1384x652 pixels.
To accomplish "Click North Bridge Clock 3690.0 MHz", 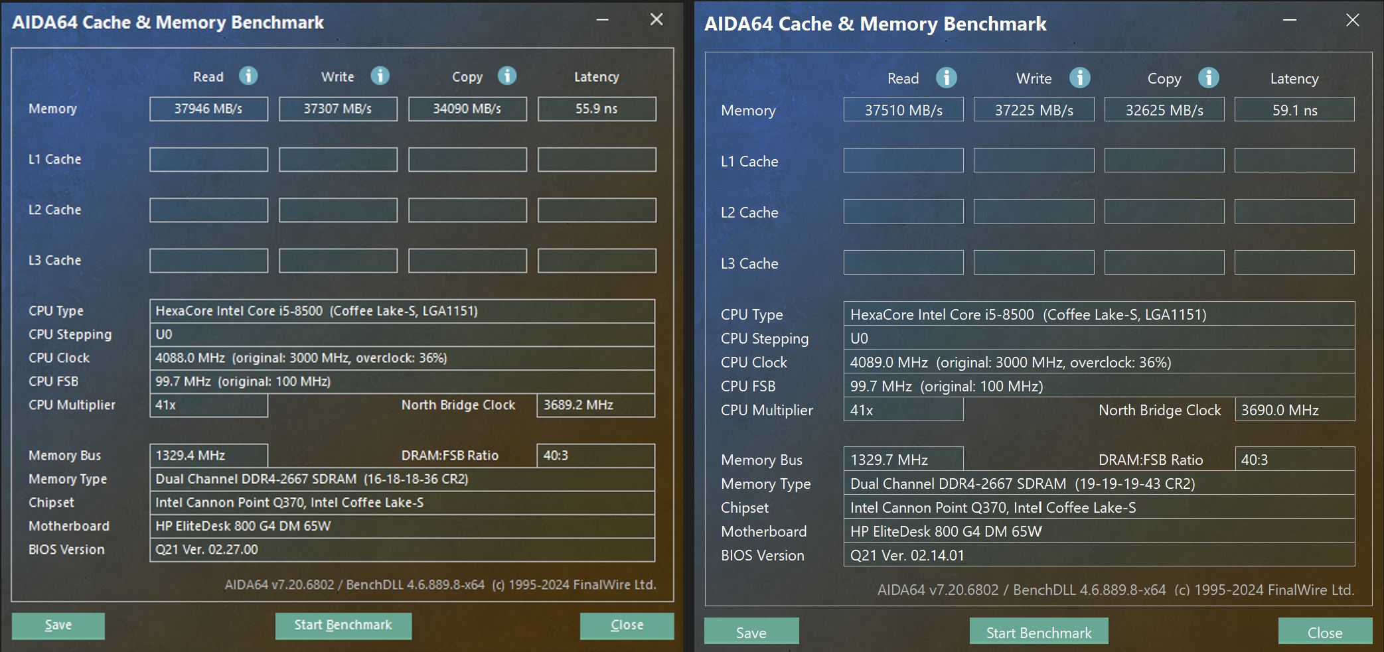I will click(x=1294, y=410).
